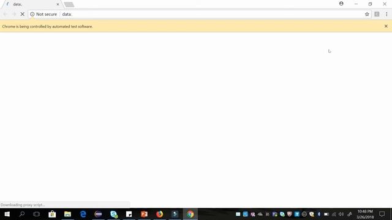Click the red shield security tray icon

(x=290, y=214)
